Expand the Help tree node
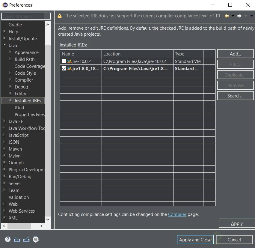 (4, 31)
